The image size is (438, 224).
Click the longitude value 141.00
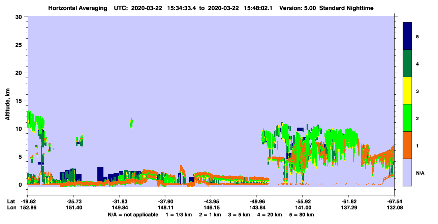[x=303, y=208]
